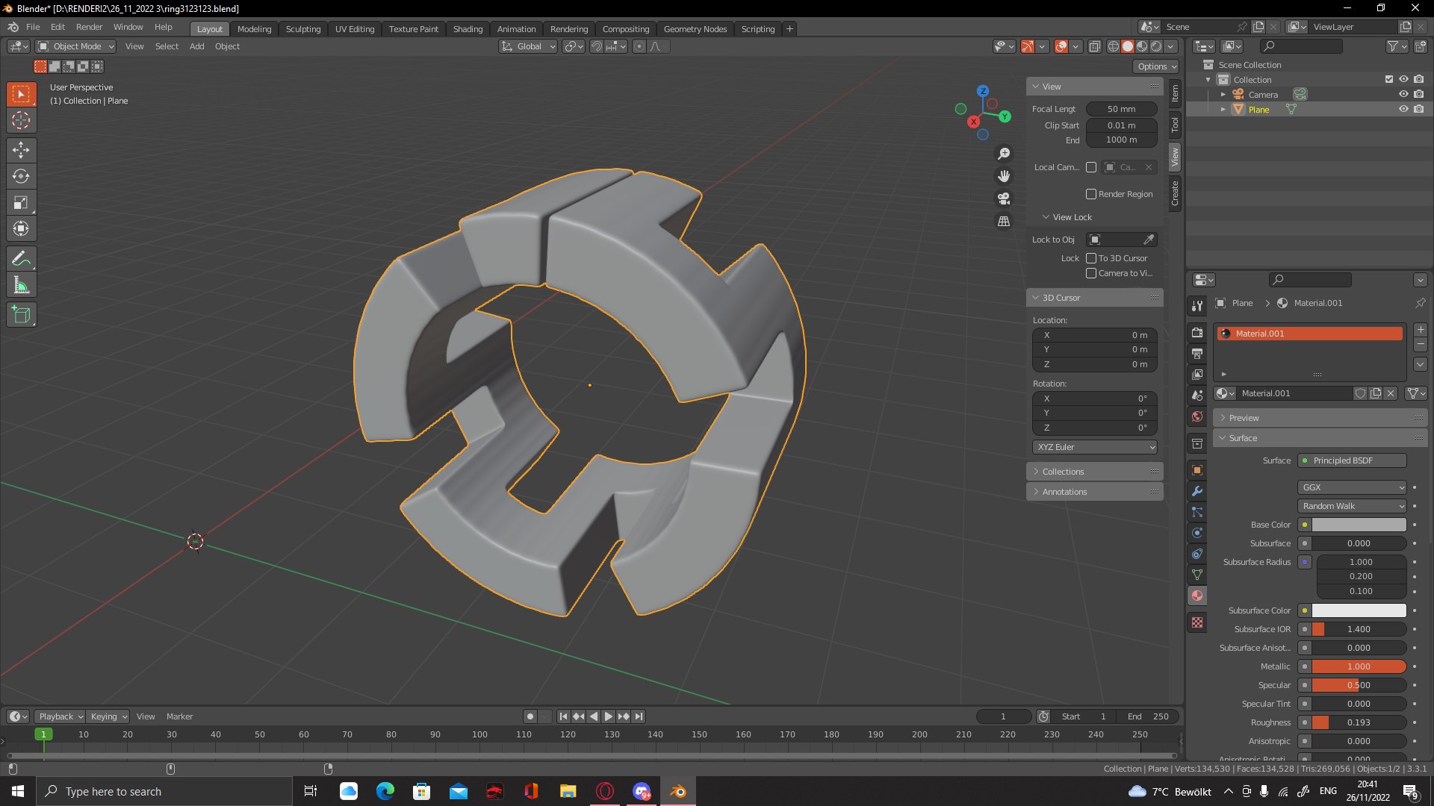Viewport: 1434px width, 806px height.
Task: Click the viewport zoom magnifier icon
Action: [x=1004, y=153]
